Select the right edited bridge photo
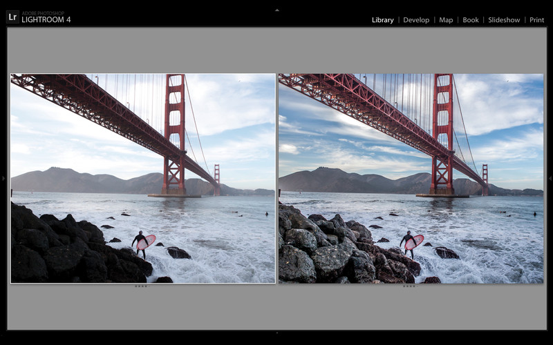553x345 pixels. (411, 178)
